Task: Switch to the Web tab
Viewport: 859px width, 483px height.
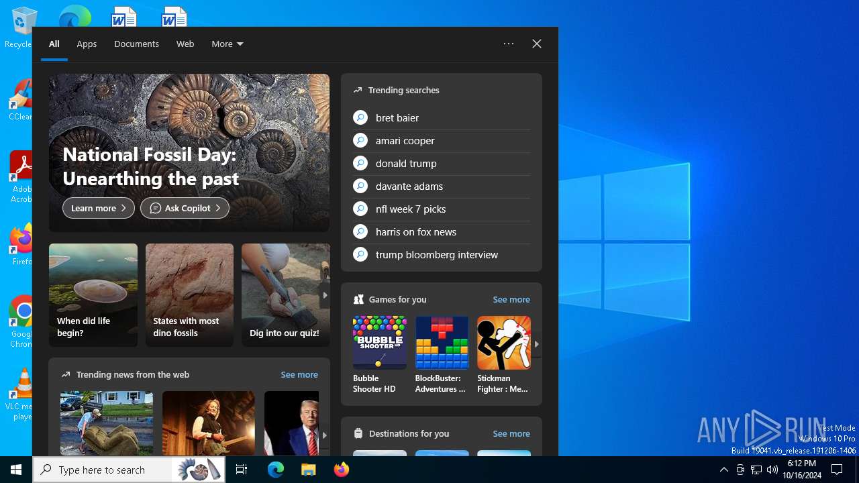Action: (x=185, y=44)
